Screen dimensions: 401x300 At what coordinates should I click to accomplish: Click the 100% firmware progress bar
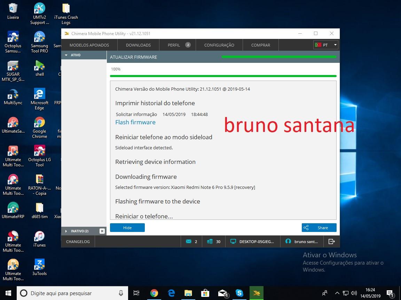click(223, 76)
